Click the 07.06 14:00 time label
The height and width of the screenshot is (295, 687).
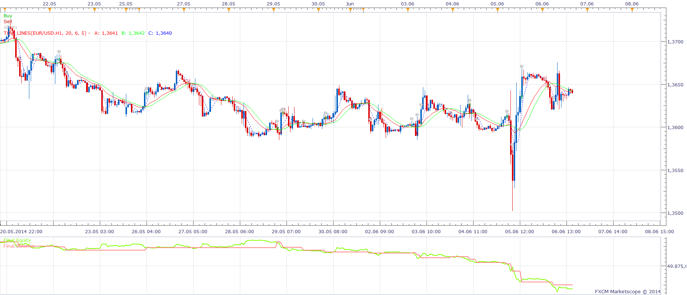pyautogui.click(x=613, y=232)
